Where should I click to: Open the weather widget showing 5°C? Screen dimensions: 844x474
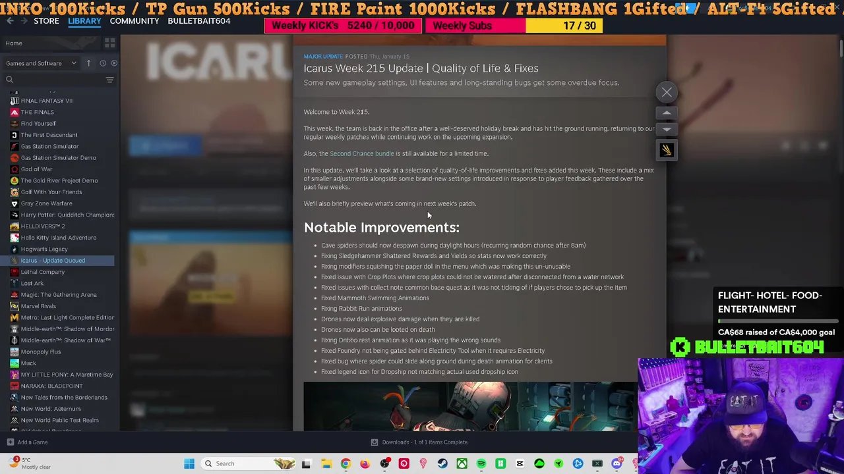click(x=30, y=463)
